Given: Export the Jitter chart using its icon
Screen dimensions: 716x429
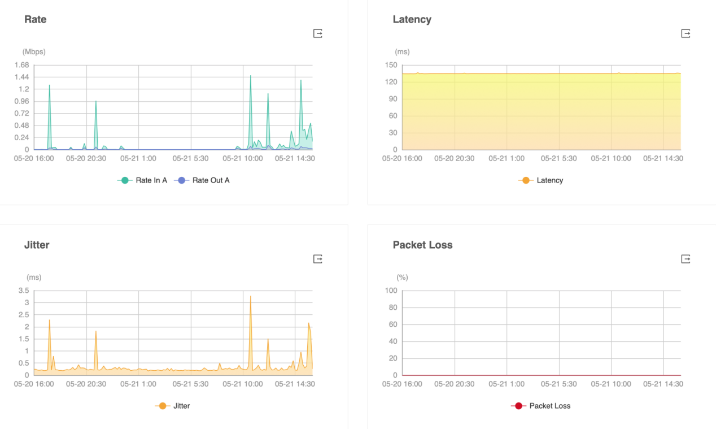Looking at the screenshot, I should [x=318, y=259].
